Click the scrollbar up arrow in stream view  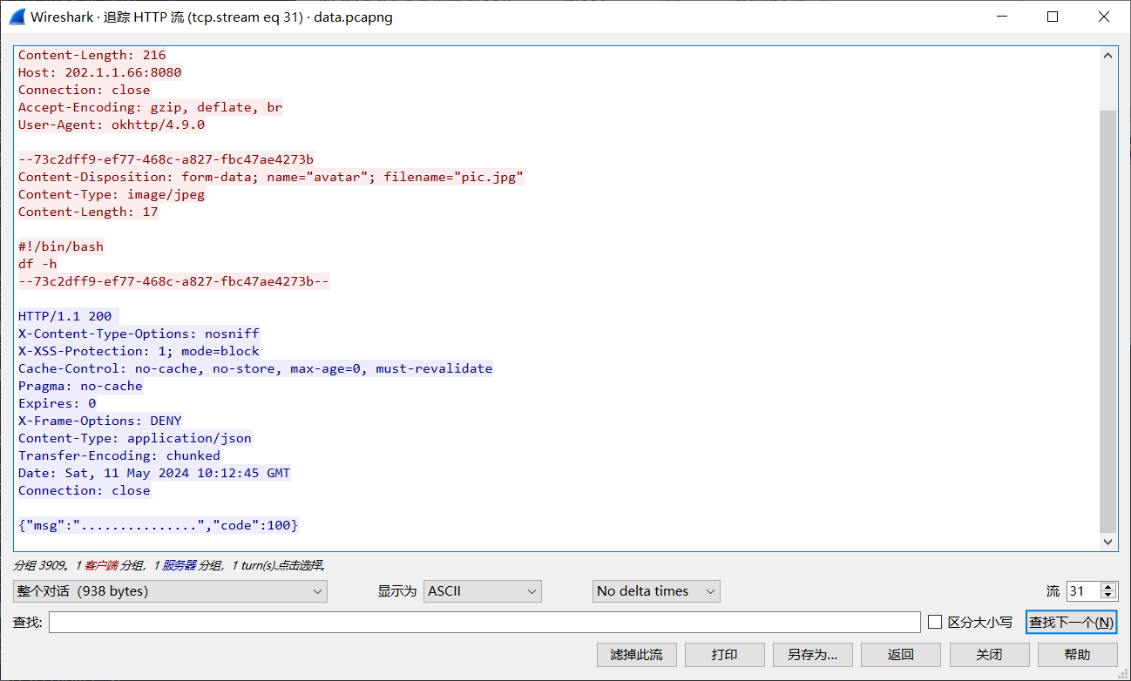click(x=1108, y=55)
